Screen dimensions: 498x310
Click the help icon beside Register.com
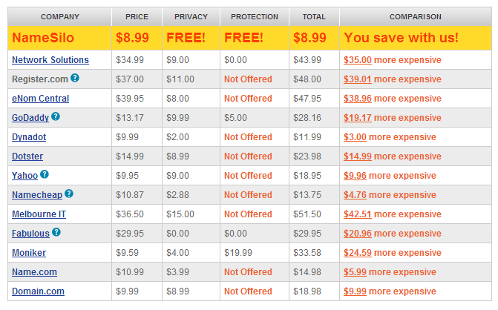(75, 78)
